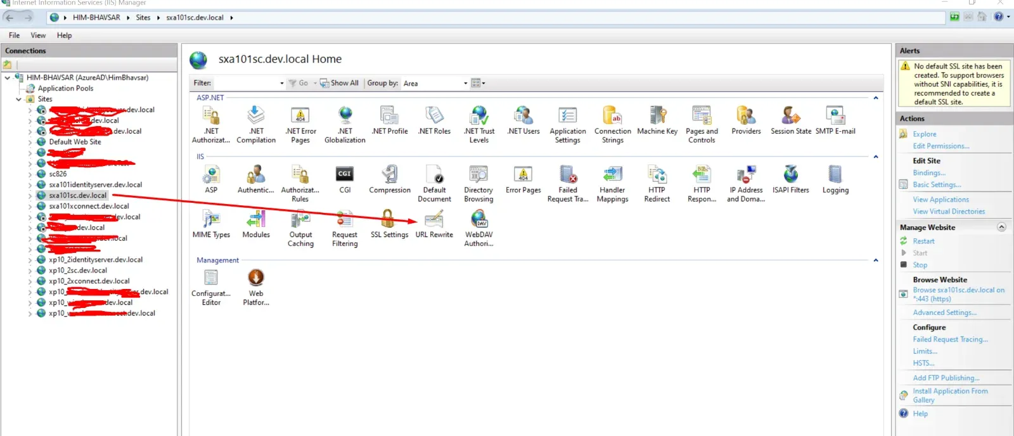Open the URL Rewrite feature
The width and height of the screenshot is (1014, 436).
pyautogui.click(x=434, y=224)
